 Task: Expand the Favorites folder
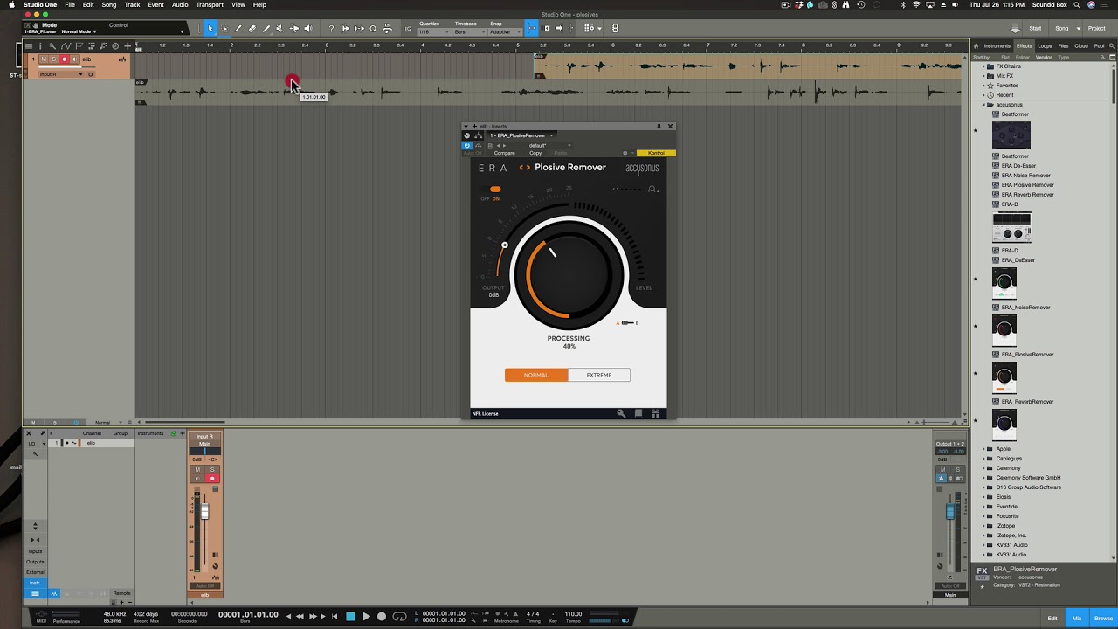[984, 86]
